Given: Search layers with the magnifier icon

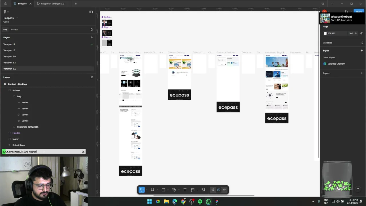Looking at the screenshot, I should [x=92, y=29].
